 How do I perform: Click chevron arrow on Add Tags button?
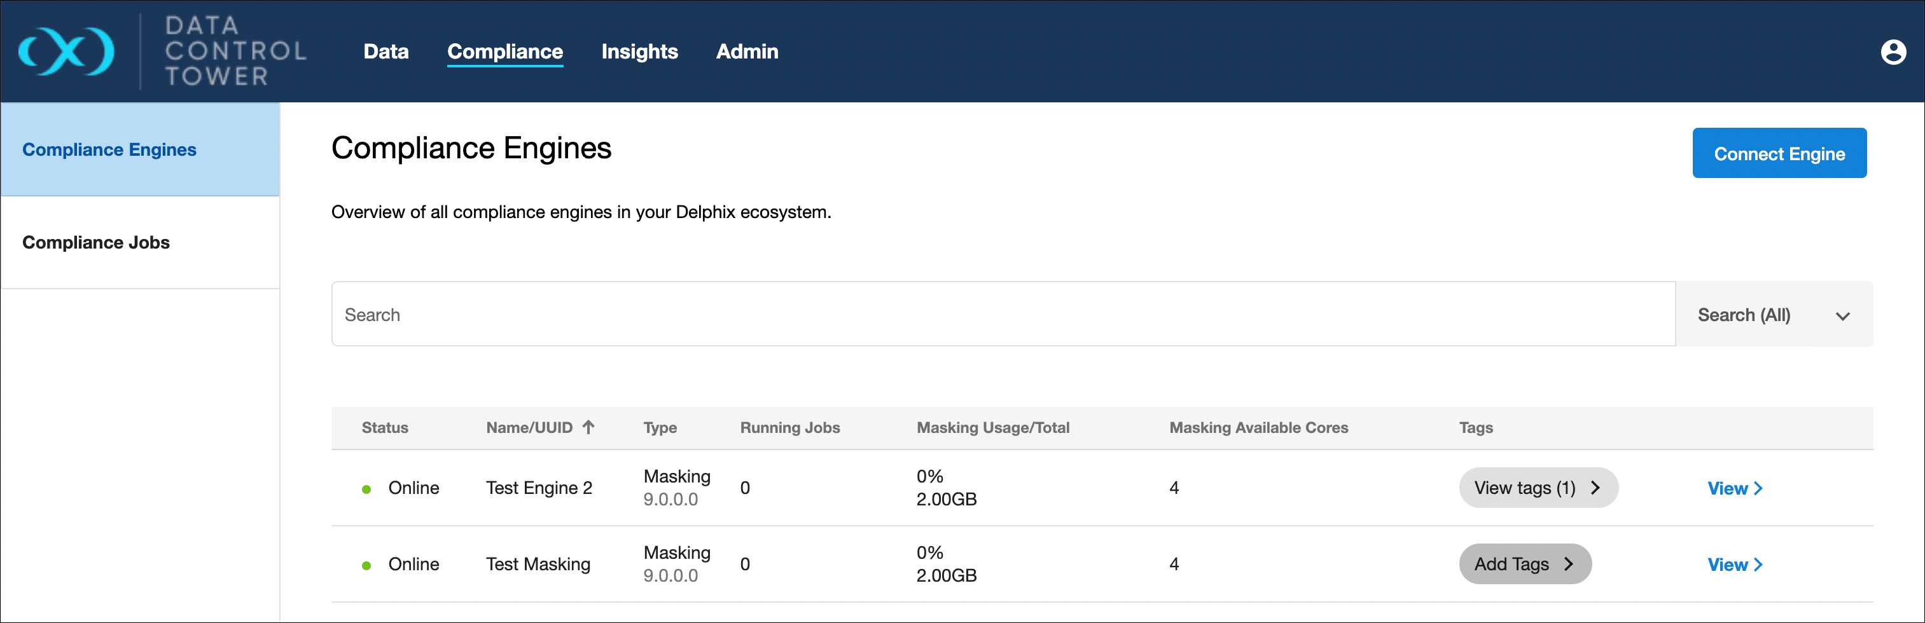pyautogui.click(x=1569, y=564)
